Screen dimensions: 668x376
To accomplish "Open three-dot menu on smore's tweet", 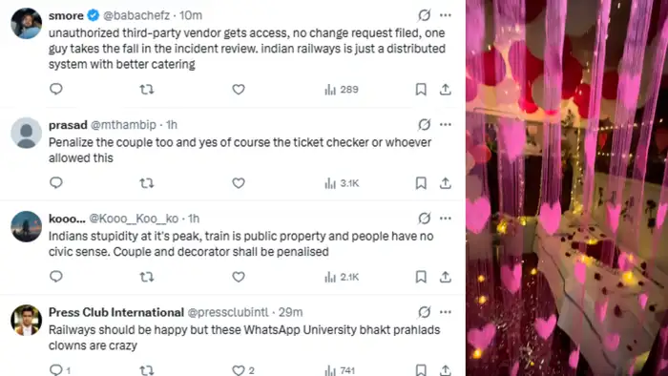I will pos(446,15).
